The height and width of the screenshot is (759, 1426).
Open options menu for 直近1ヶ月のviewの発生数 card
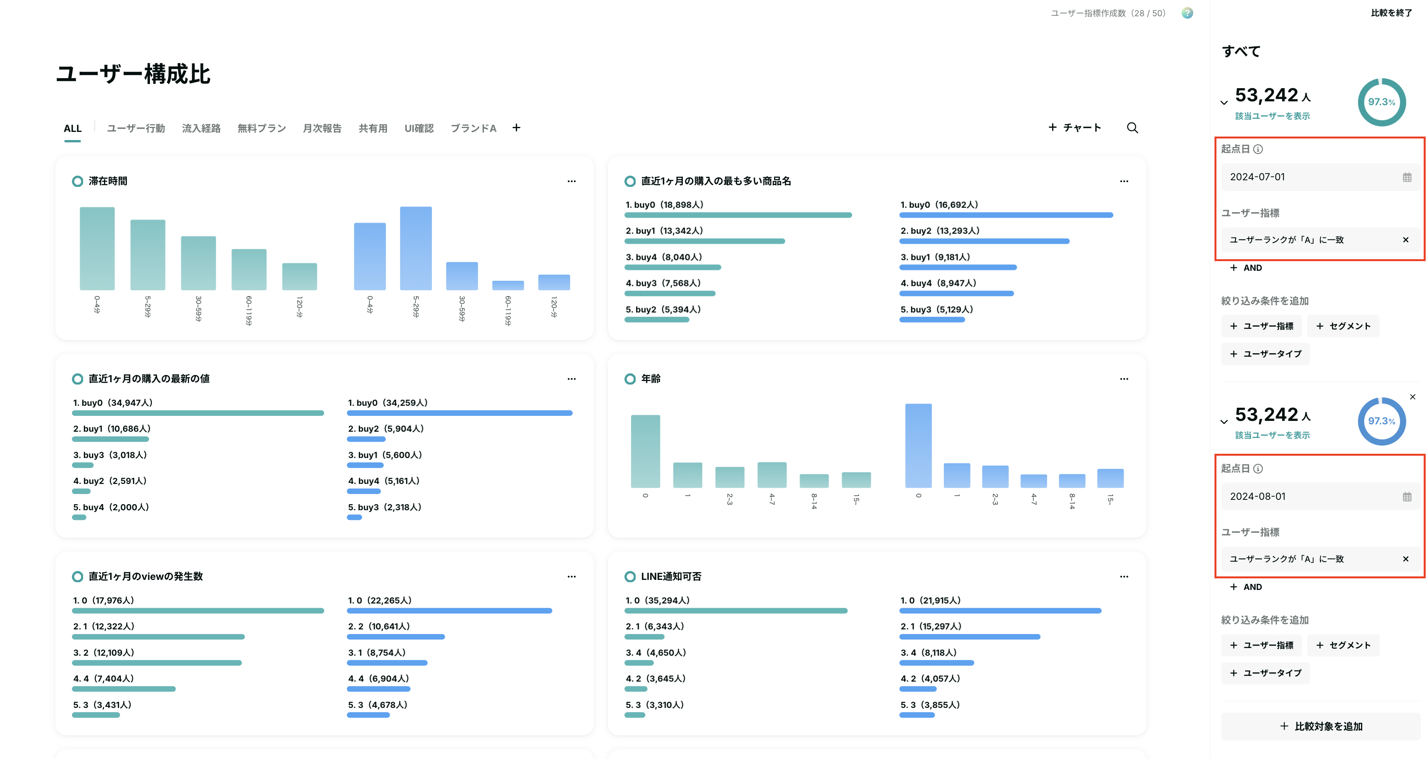pyautogui.click(x=571, y=577)
